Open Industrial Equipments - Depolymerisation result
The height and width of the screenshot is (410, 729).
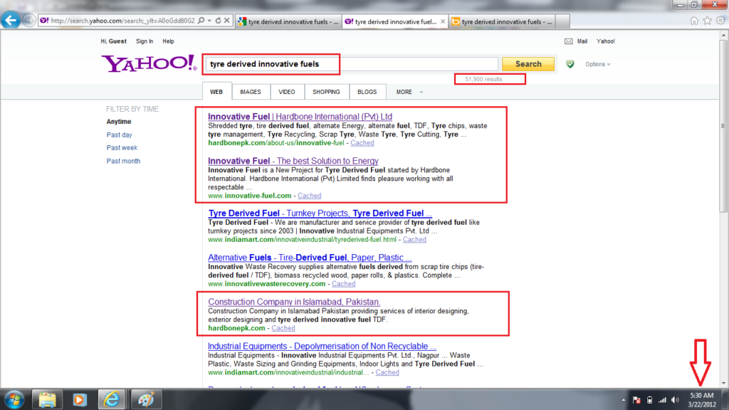pos(322,347)
